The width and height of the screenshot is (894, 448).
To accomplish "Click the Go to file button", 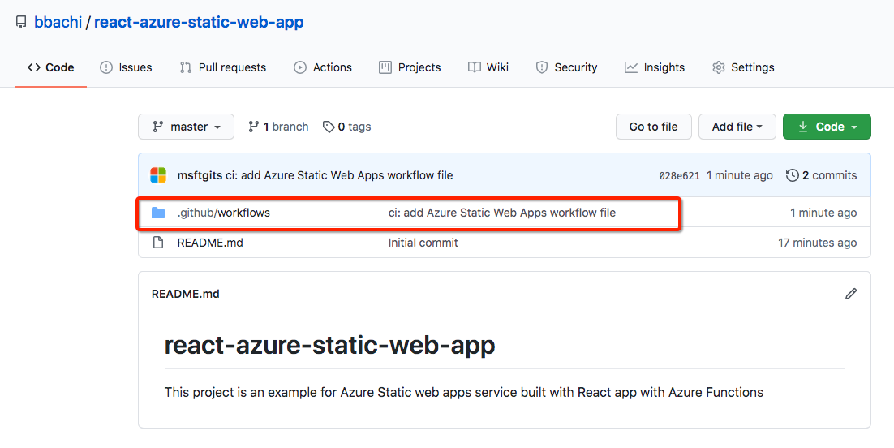I will (653, 127).
